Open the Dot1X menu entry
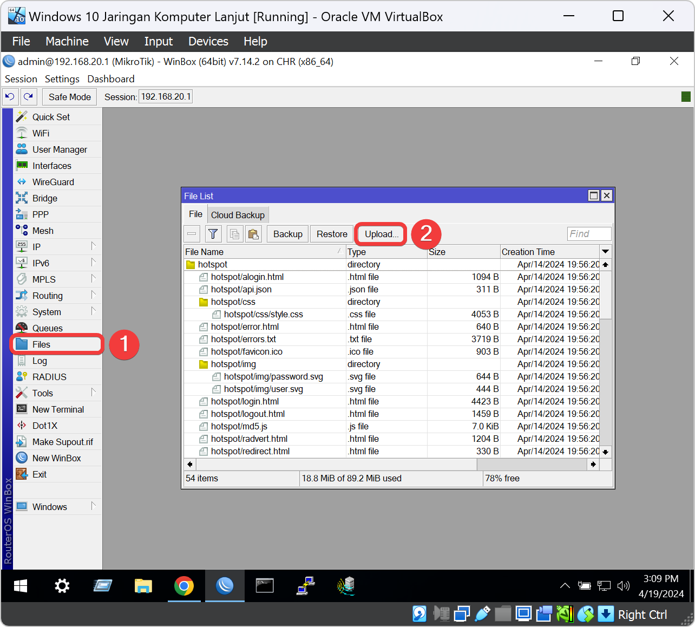 pyautogui.click(x=57, y=426)
